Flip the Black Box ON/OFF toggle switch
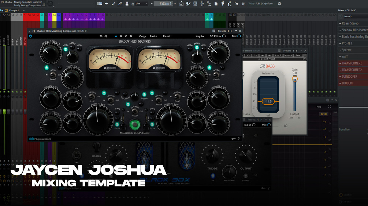The height and width of the screenshot is (206, 368). 77,155
